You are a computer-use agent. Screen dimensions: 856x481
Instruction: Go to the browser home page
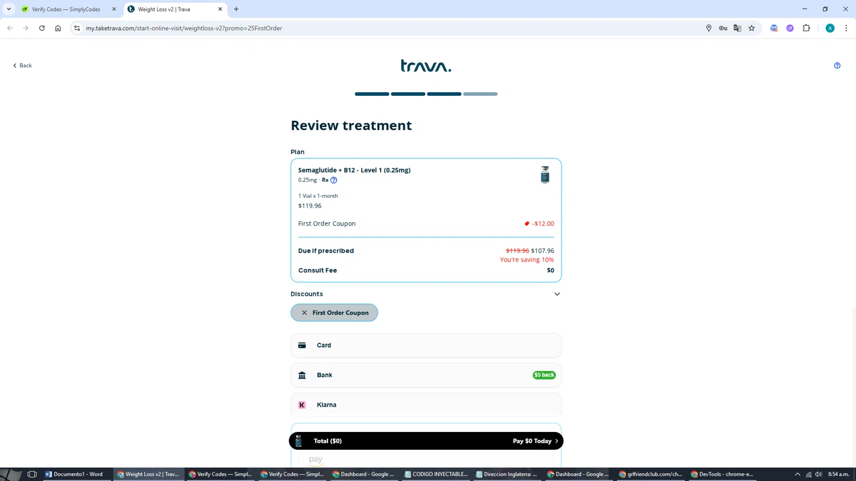58,28
